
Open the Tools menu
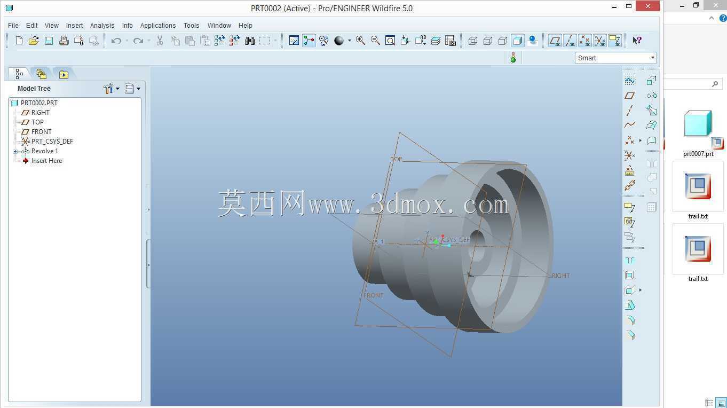[x=191, y=25]
